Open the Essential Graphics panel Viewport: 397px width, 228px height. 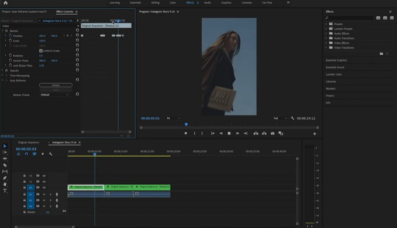(x=336, y=60)
